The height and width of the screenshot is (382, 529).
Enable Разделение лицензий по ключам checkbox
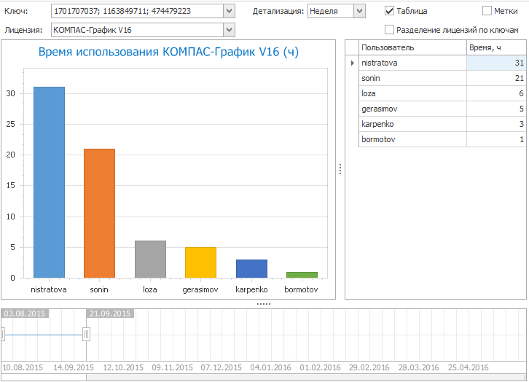(x=390, y=30)
